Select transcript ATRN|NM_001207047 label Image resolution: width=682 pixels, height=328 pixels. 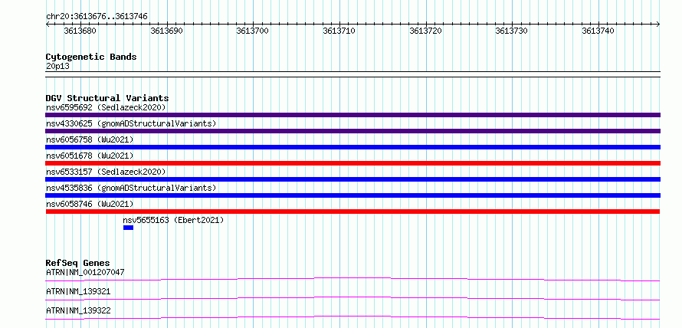coord(85,272)
